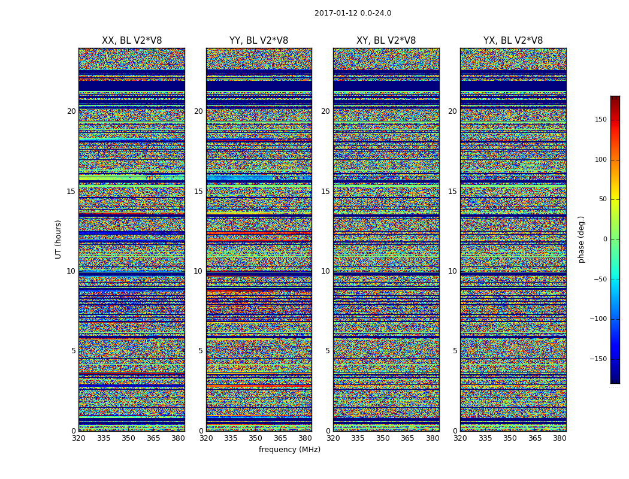
Task: Click the "380" x-tick under the XX panel
Action: pos(178,438)
